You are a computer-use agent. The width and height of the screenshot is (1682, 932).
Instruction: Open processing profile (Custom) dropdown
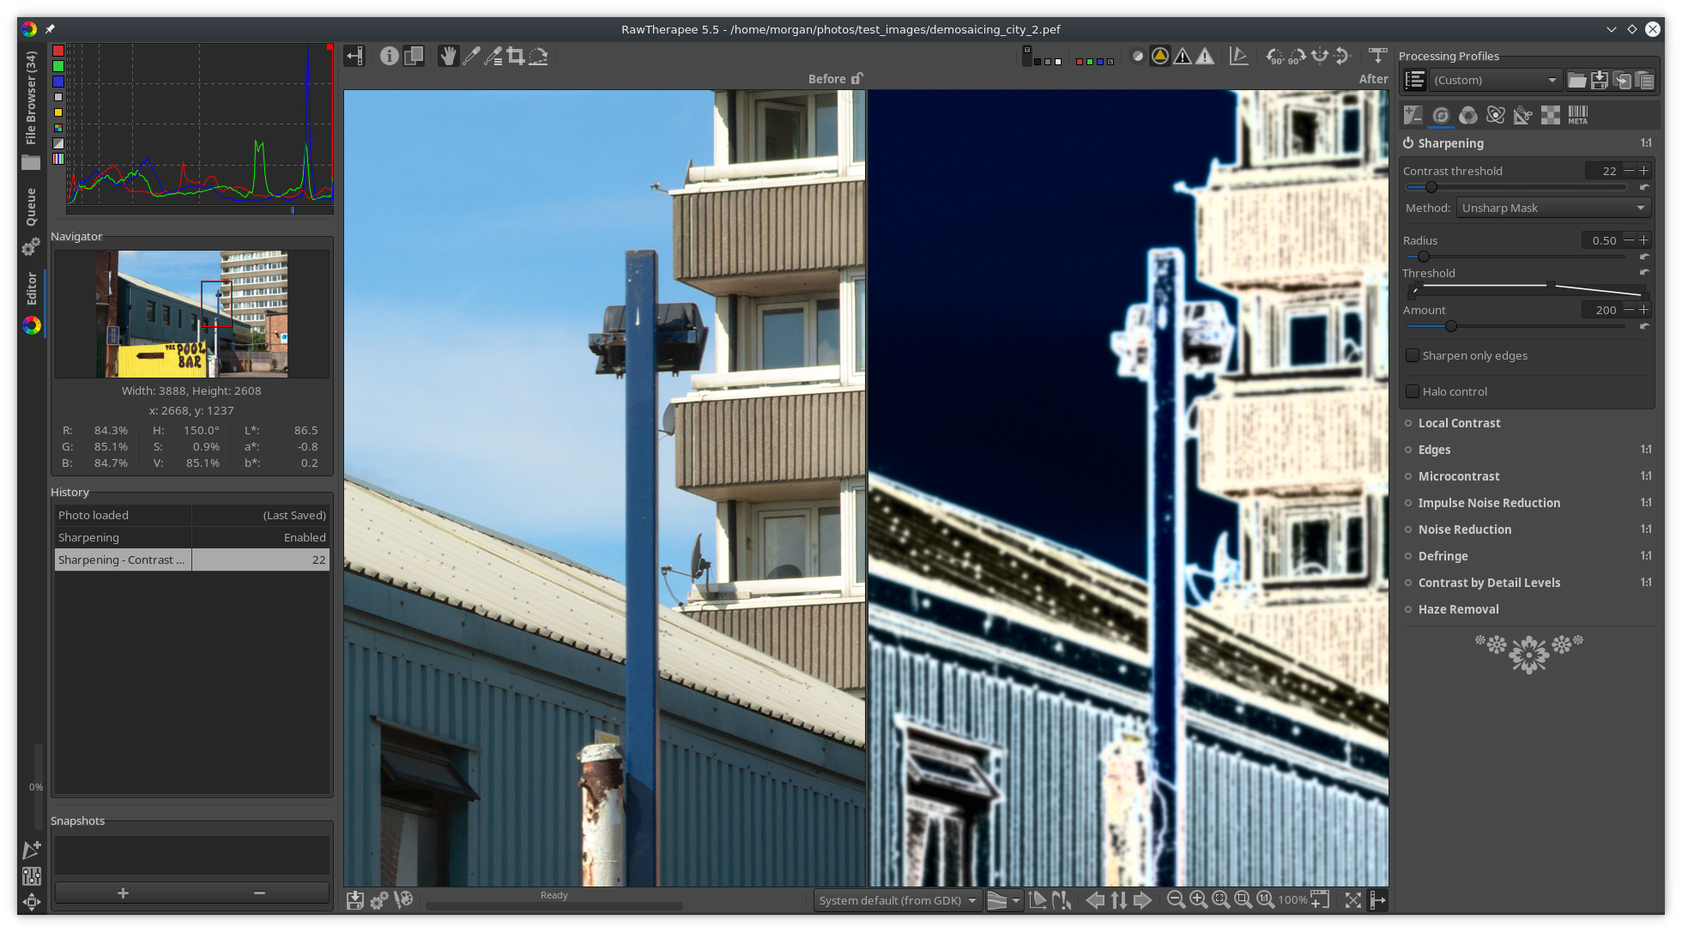pos(1495,81)
